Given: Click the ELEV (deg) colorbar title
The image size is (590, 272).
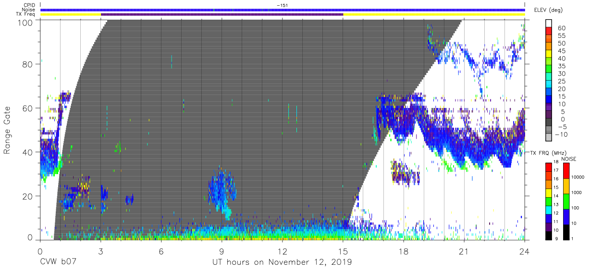Looking at the screenshot, I should tap(548, 10).
